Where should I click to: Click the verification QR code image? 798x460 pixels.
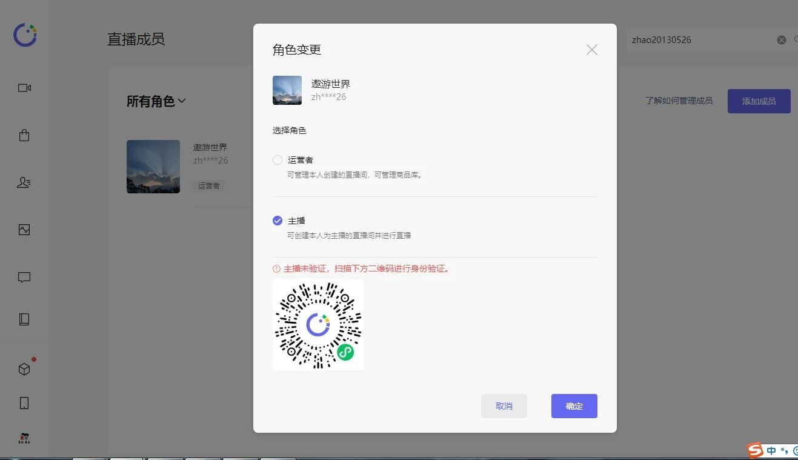[318, 325]
